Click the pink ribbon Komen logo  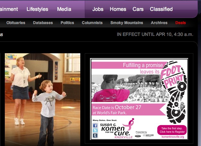pos(131,124)
